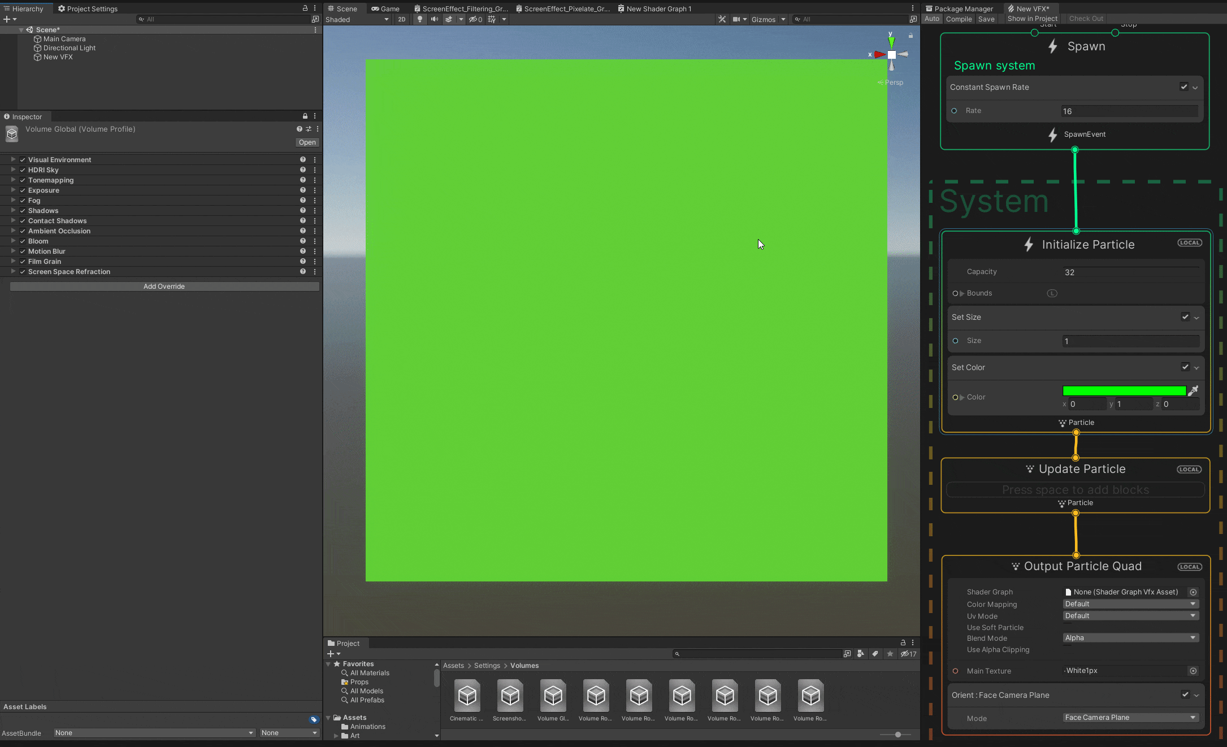The image size is (1227, 747).
Task: Open hierarchy create plus menu
Action: tap(10, 19)
